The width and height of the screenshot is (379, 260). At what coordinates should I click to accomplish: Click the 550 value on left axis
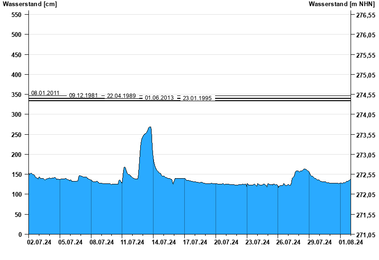(17, 15)
